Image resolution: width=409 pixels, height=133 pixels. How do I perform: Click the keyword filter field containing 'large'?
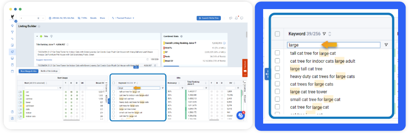[334, 45]
